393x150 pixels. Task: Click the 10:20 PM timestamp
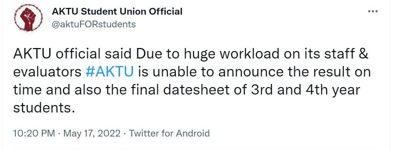pos(34,133)
